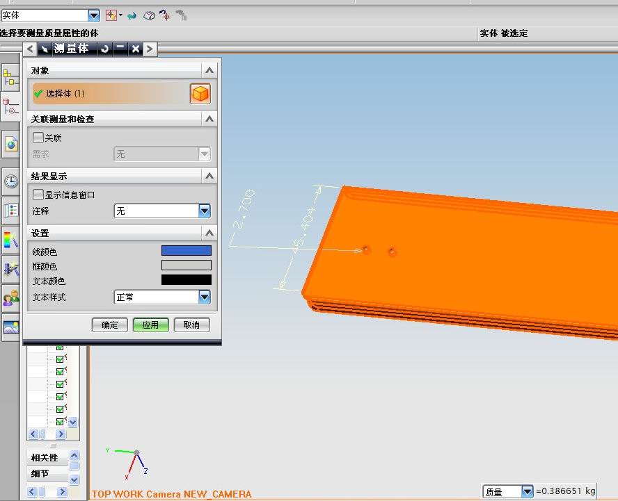The image size is (618, 501).
Task: Collapse the dialog with the minimize dash
Action: [120, 49]
